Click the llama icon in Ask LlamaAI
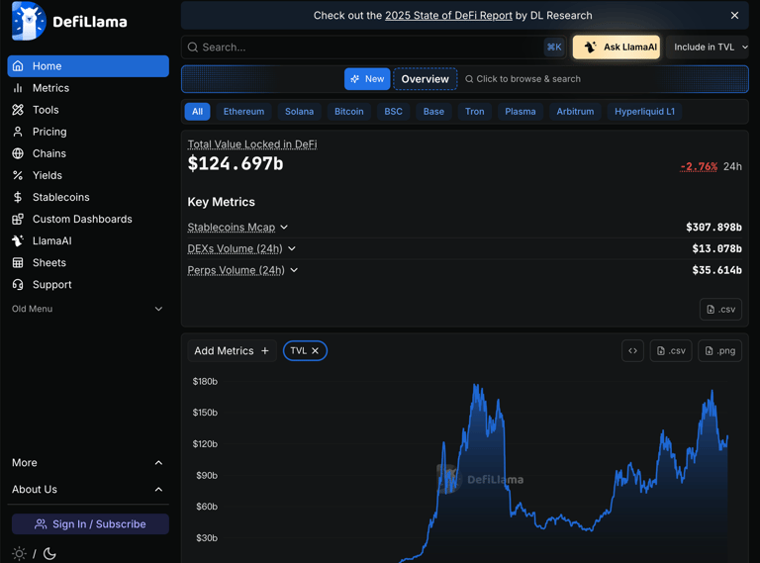The height and width of the screenshot is (563, 760). tap(590, 47)
